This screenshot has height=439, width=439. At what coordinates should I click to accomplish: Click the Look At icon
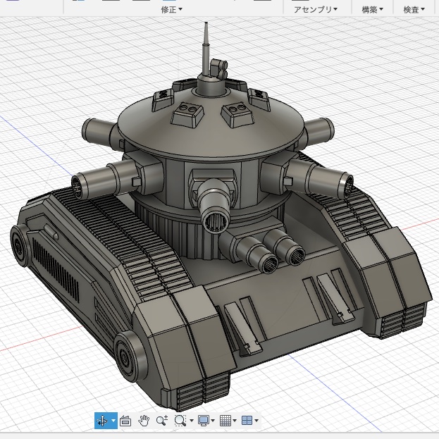coord(125,421)
